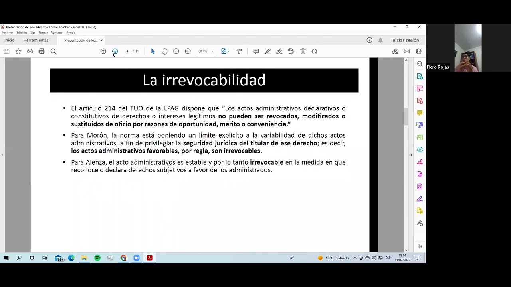Zoom out with the minus icon
Image resolution: width=511 pixels, height=287 pixels.
pos(176,51)
